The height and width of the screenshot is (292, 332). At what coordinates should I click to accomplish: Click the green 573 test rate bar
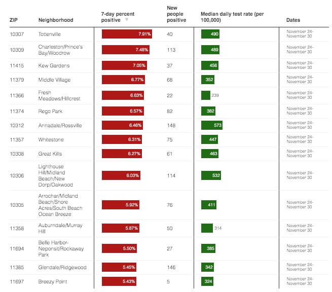[x=212, y=125]
